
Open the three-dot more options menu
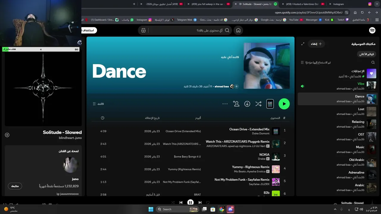pos(225,104)
